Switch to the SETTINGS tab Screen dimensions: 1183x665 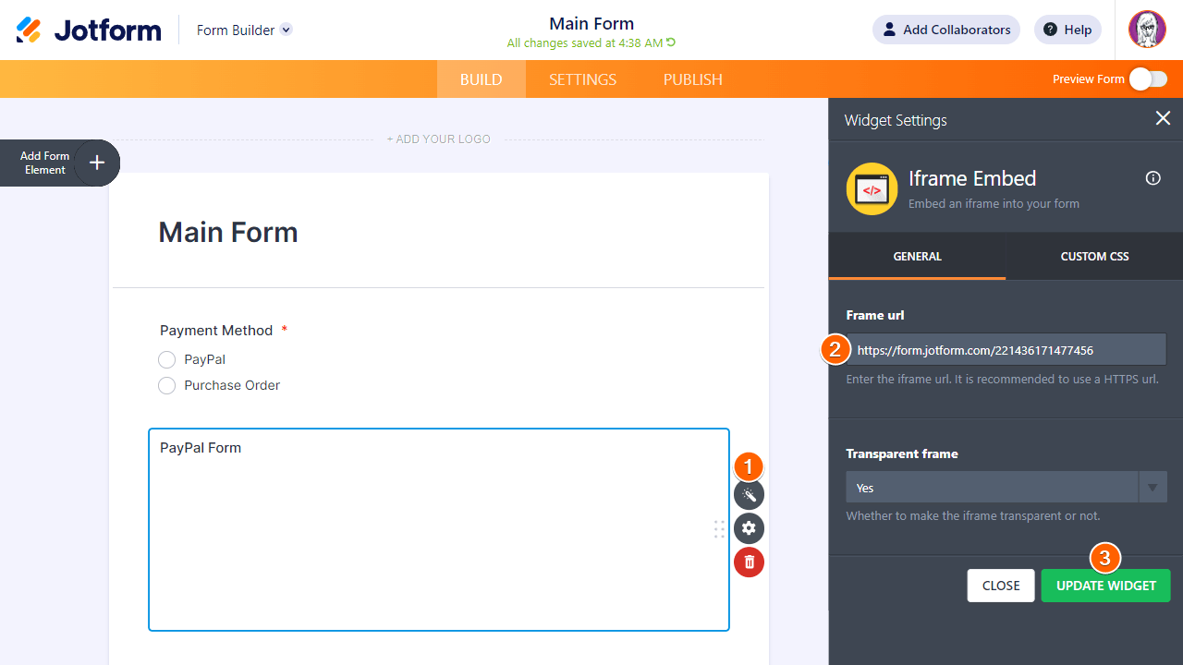point(582,79)
